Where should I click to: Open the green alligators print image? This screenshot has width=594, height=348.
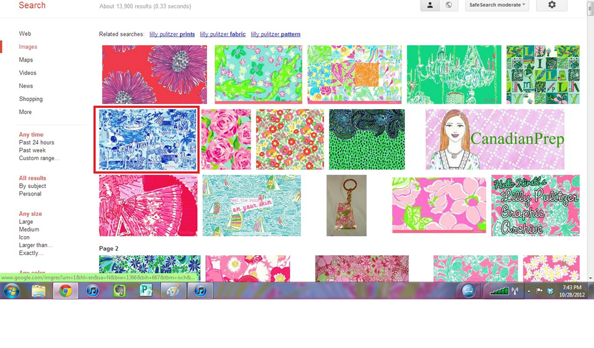click(258, 75)
